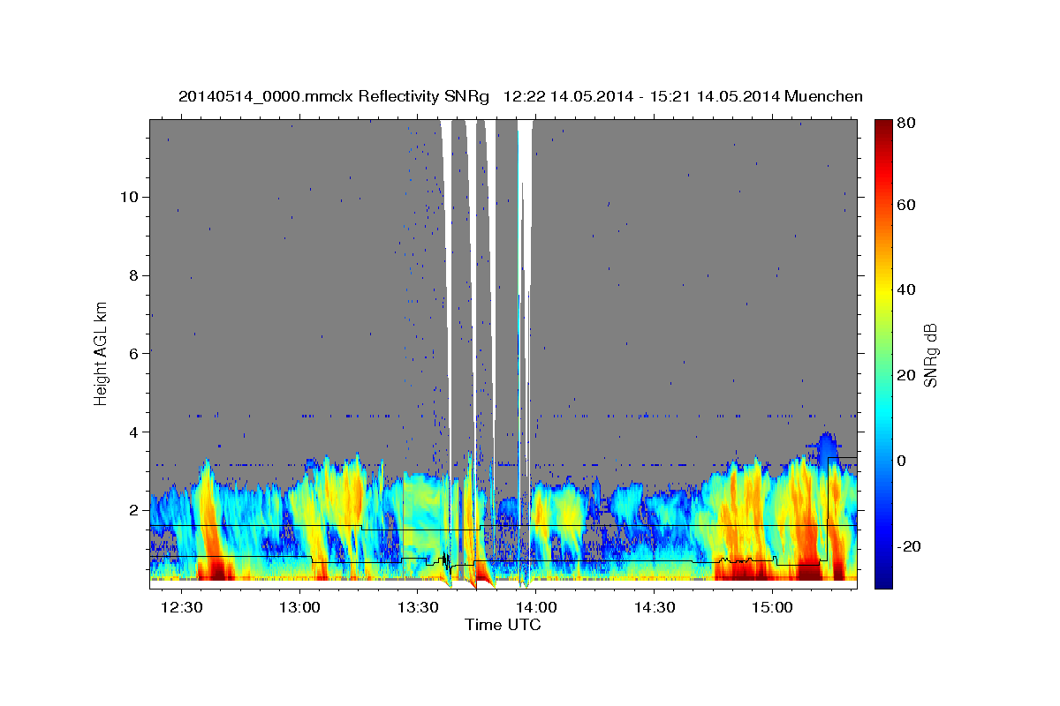Click the colorbar value 0
Screen dimensions: 1060x706
901,461
